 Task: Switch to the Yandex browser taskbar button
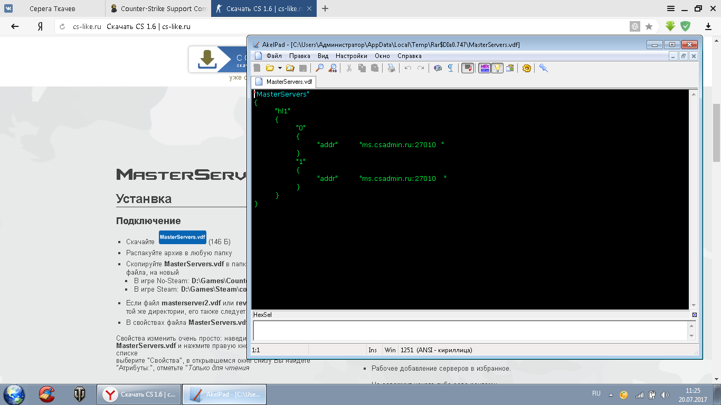pos(139,394)
